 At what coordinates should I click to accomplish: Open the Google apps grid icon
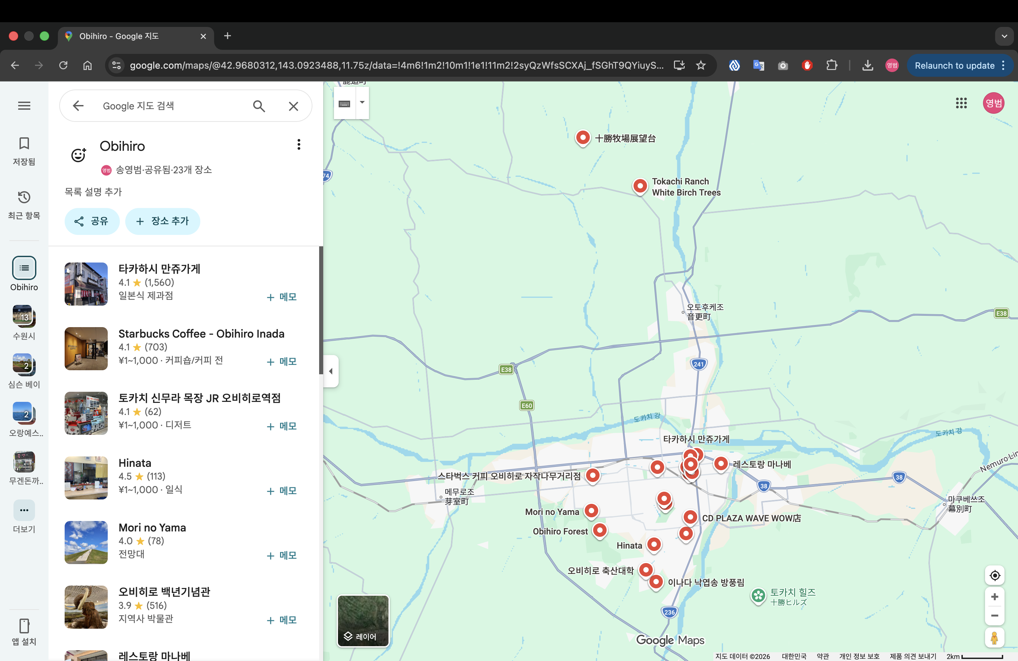961,103
